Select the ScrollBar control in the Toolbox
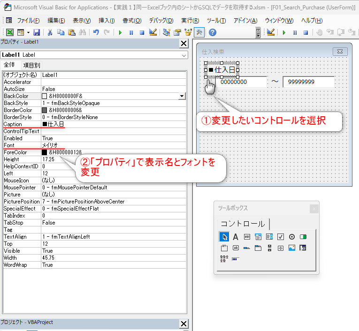Screen dimensions: 359x331 (x=269, y=248)
